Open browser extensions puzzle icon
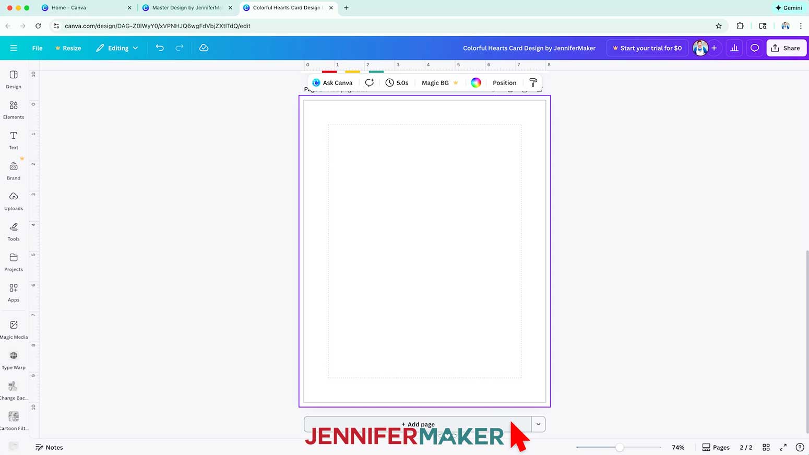Image resolution: width=809 pixels, height=455 pixels. click(740, 26)
